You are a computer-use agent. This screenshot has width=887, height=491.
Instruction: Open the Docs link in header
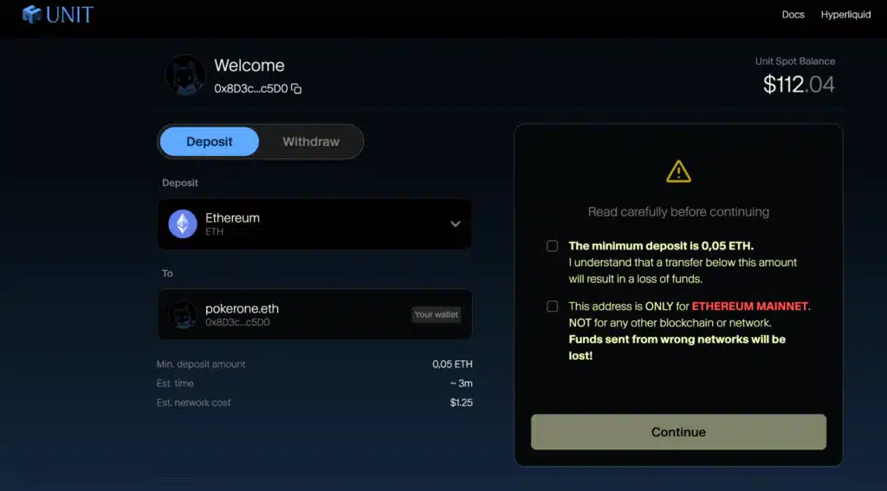coord(793,15)
